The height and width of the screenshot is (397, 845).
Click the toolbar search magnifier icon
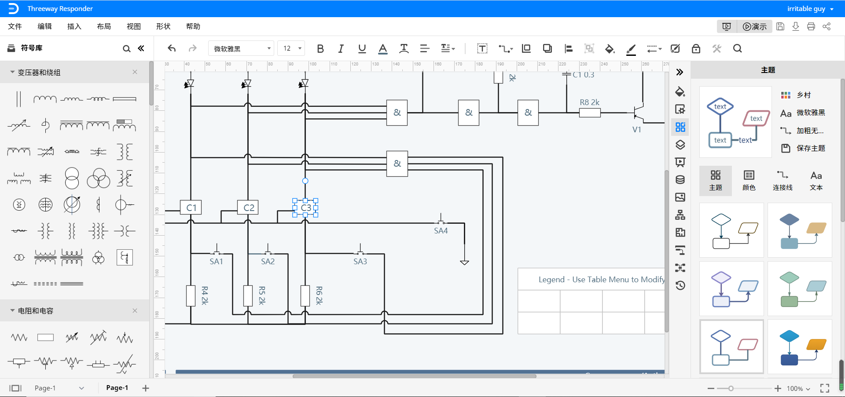[x=738, y=48]
